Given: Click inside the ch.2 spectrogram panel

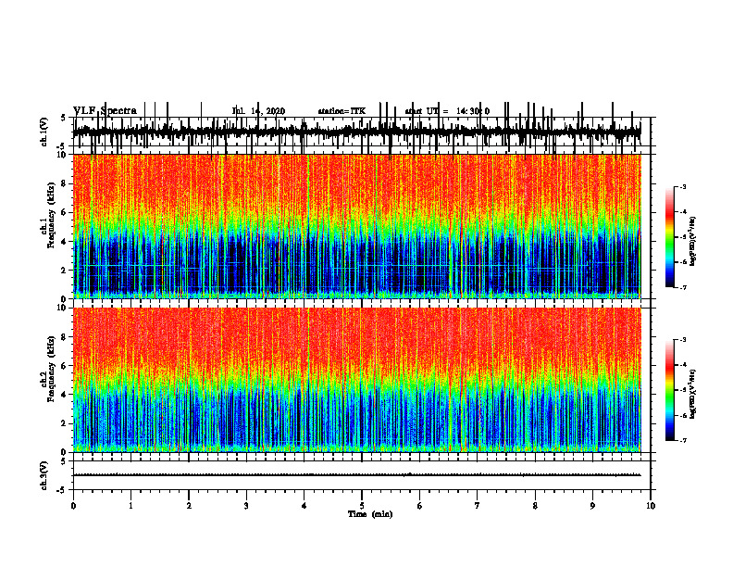Looking at the screenshot, I should coord(356,380).
